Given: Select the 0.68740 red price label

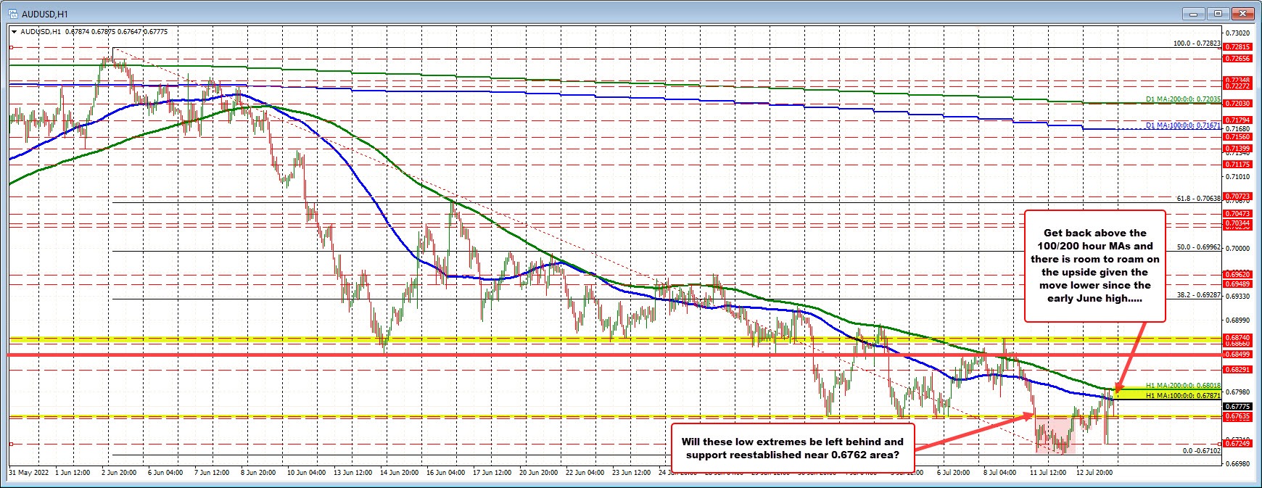Looking at the screenshot, I should [x=1237, y=337].
